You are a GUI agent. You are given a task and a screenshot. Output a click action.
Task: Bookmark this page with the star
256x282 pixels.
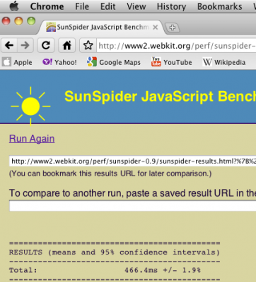click(88, 45)
